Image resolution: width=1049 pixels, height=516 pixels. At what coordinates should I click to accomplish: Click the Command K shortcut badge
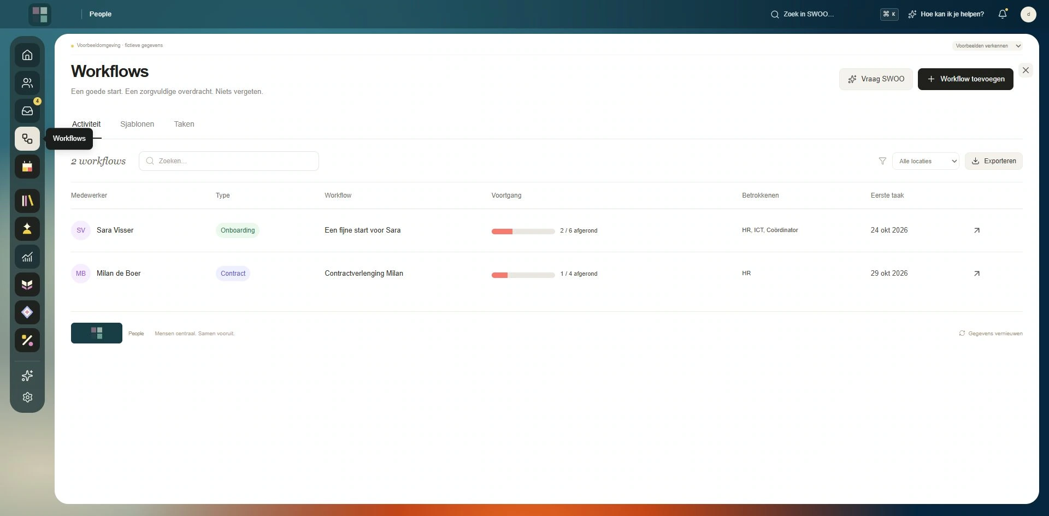889,14
